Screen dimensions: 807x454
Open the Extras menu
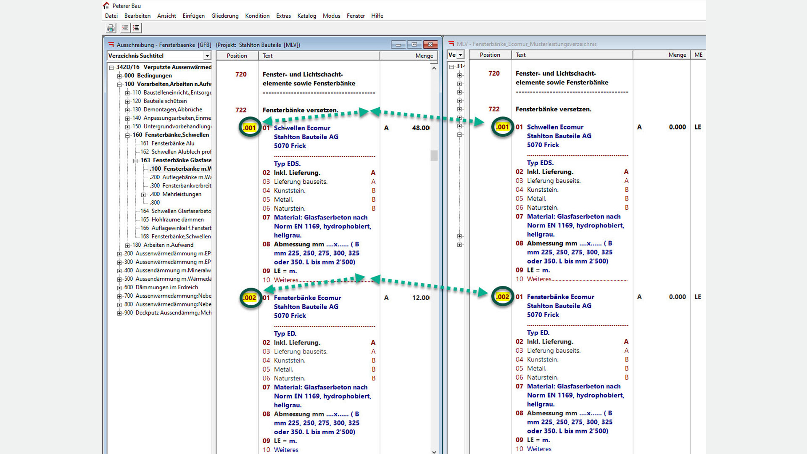point(283,16)
